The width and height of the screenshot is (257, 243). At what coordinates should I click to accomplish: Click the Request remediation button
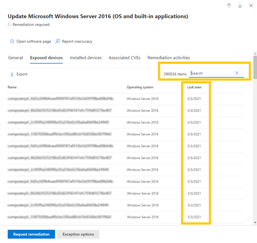(x=31, y=234)
